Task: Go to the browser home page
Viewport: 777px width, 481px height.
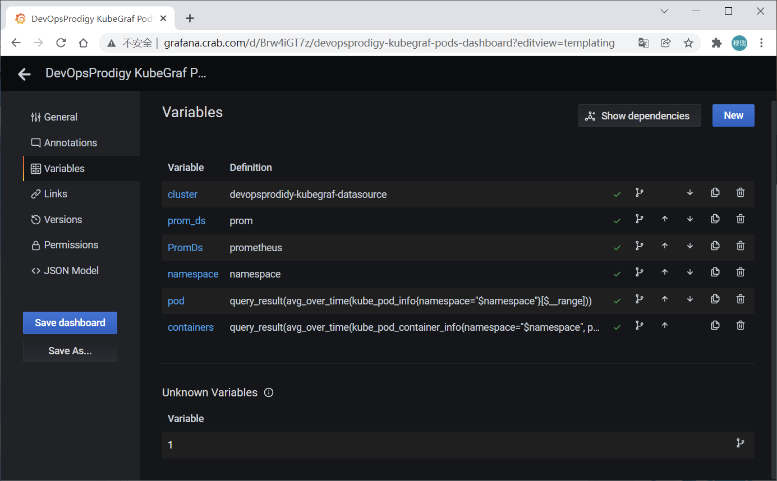Action: click(83, 43)
